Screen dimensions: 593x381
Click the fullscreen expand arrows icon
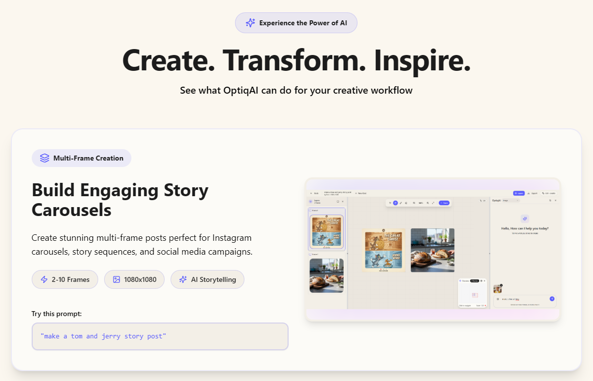pyautogui.click(x=433, y=203)
